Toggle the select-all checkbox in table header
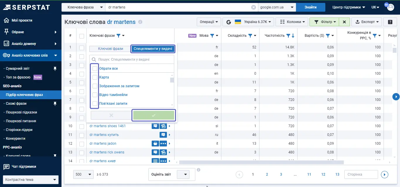This screenshot has height=187, width=400. click(x=82, y=36)
